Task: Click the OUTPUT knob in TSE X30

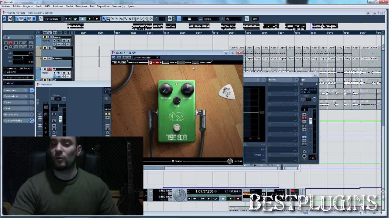Action: coord(230,161)
